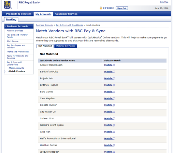Follow Pay & Sync with QuickBooks breadcrumb

pos(70,25)
